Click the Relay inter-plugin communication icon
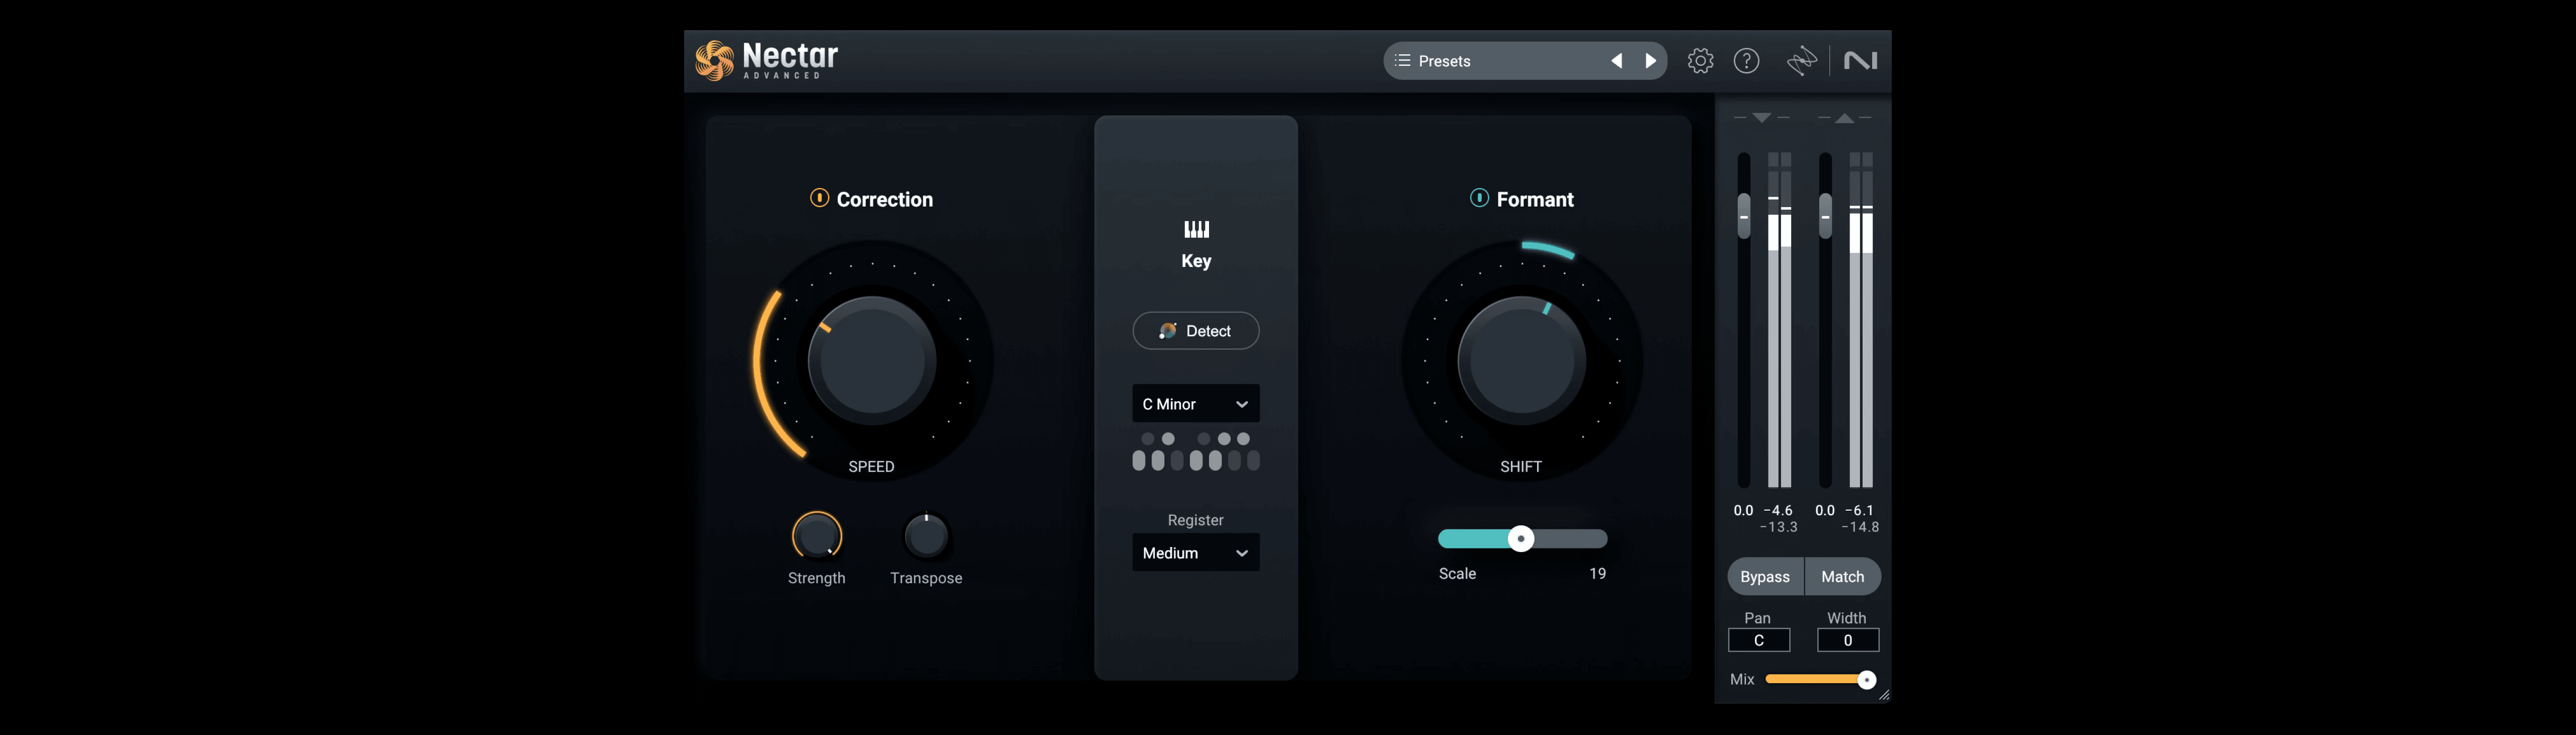This screenshot has width=2576, height=735. point(1800,60)
